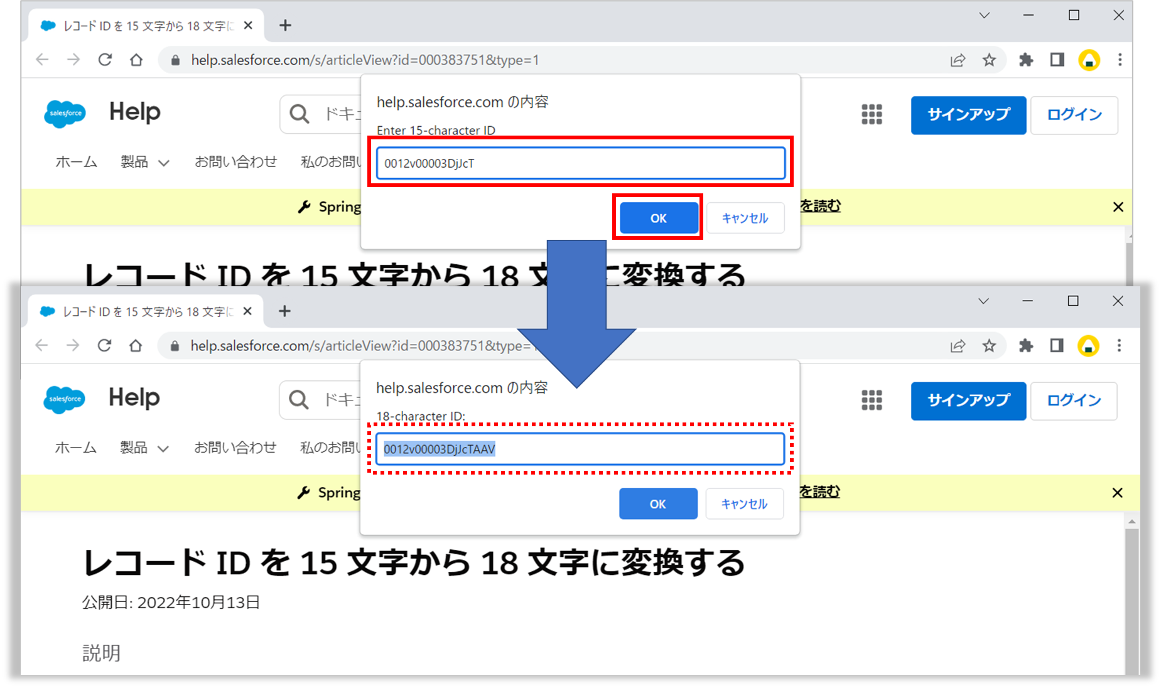Viewport: 1161px width, 688px height.
Task: Open the app launcher grid icon
Action: pyautogui.click(x=872, y=115)
